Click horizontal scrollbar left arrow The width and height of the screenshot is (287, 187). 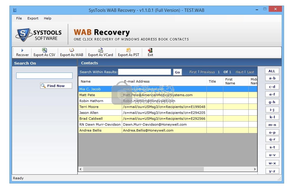pyautogui.click(x=81, y=169)
